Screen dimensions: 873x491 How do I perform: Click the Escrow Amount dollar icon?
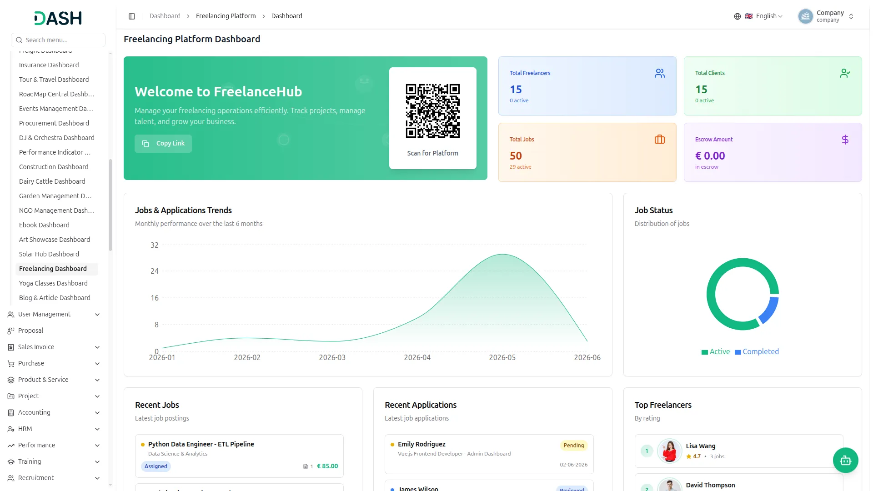pyautogui.click(x=845, y=140)
